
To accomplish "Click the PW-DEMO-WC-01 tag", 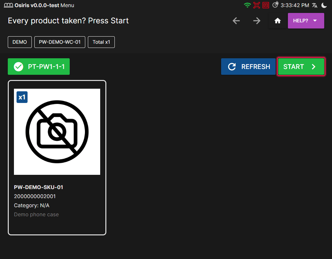I will pyautogui.click(x=60, y=42).
